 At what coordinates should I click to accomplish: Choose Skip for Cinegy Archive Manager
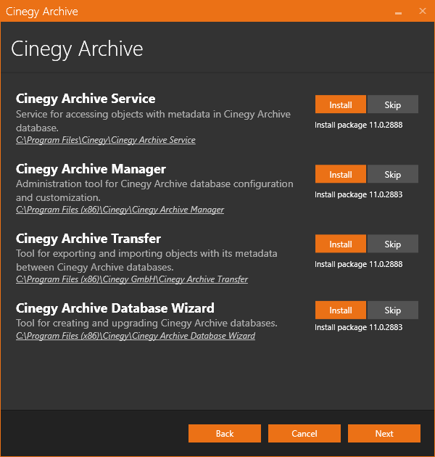pyautogui.click(x=392, y=174)
